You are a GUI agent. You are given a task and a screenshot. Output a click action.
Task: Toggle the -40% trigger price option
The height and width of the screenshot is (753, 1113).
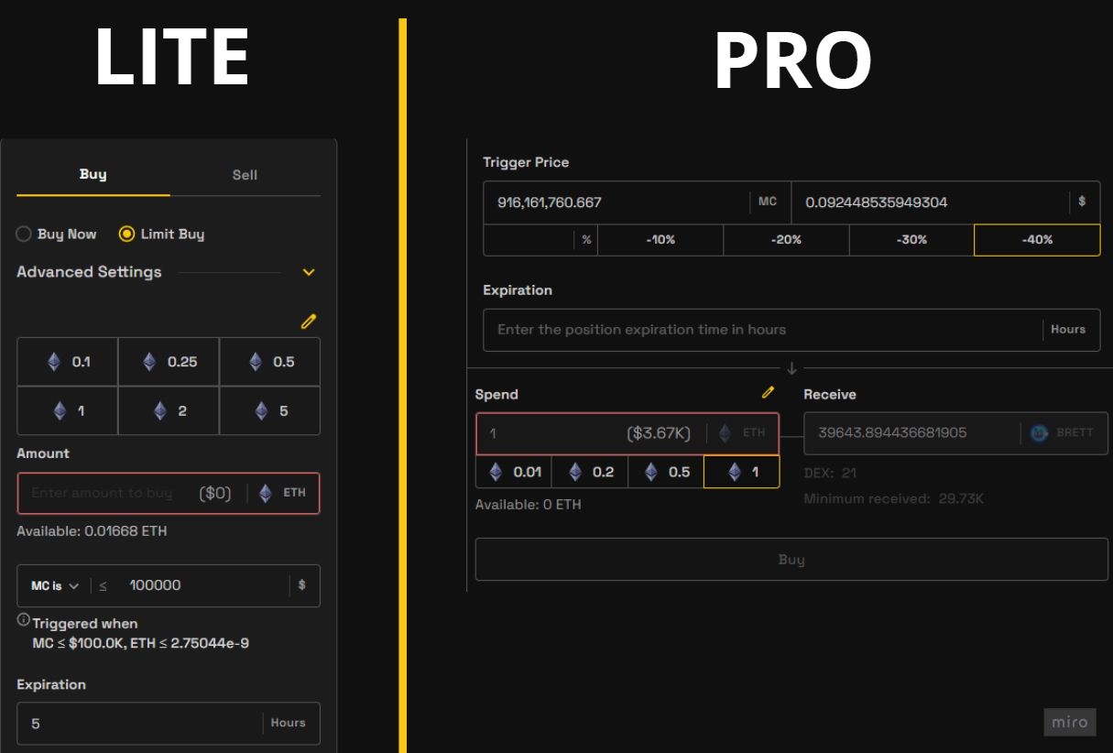[x=1036, y=240]
